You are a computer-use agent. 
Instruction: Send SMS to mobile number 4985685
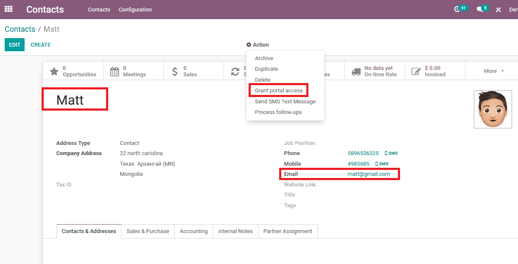382,164
